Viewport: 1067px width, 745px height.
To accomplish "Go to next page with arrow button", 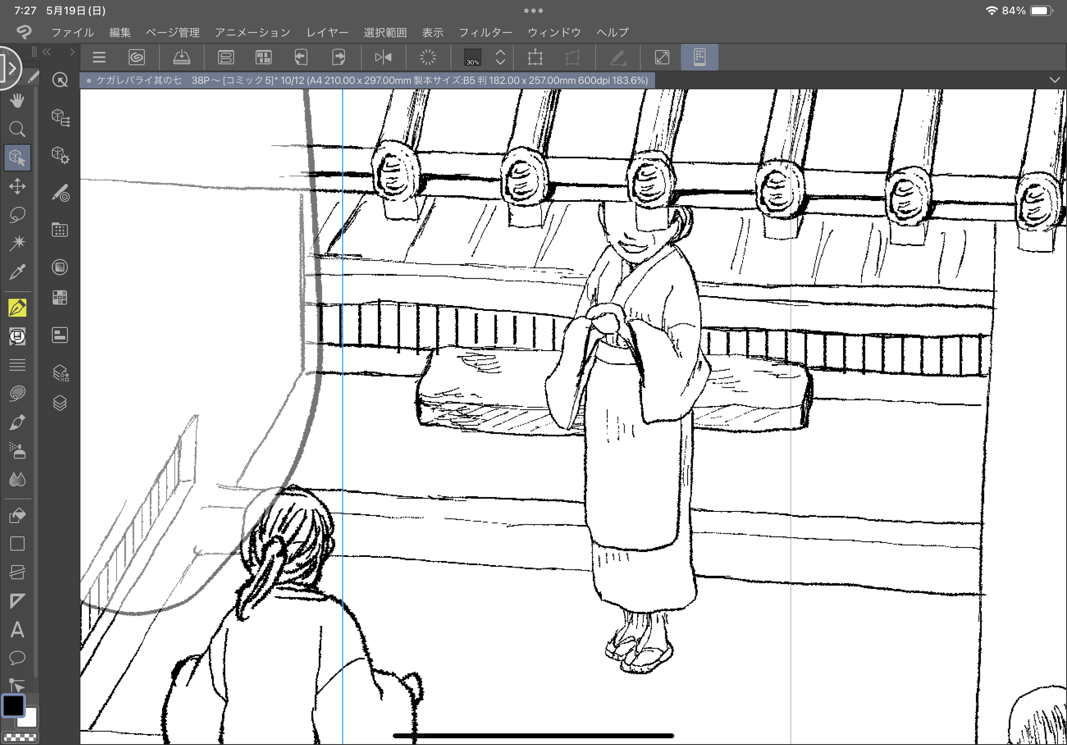I will point(339,57).
